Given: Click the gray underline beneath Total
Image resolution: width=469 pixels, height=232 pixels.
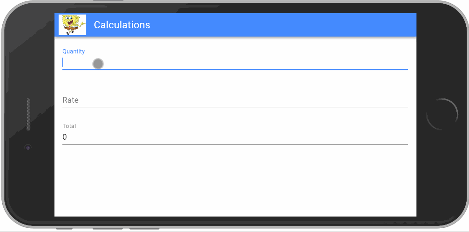Looking at the screenshot, I should pos(234,145).
